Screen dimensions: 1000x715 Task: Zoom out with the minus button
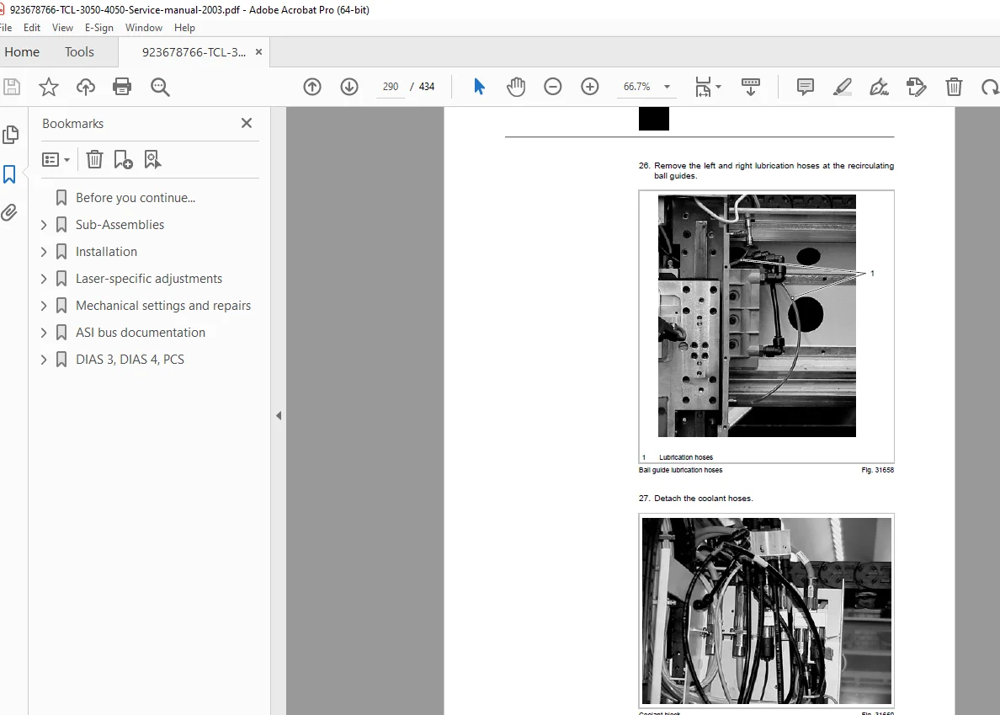coord(553,87)
